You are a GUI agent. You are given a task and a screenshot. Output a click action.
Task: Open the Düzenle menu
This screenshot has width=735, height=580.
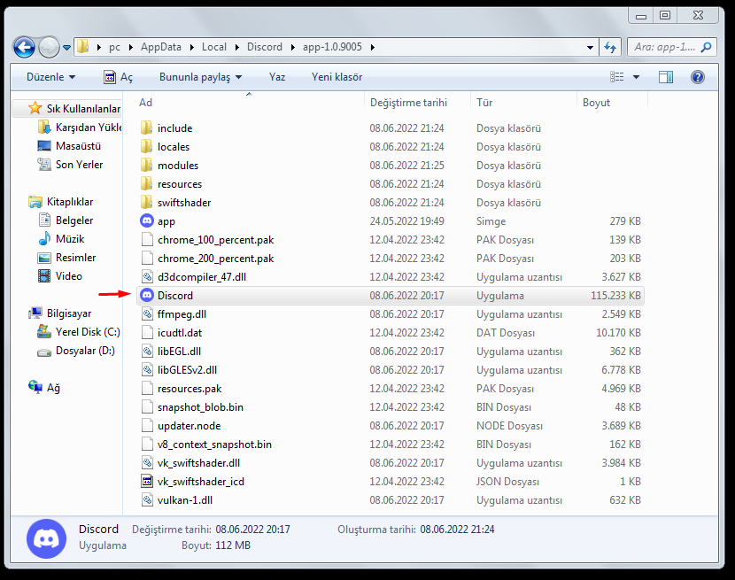coord(50,77)
